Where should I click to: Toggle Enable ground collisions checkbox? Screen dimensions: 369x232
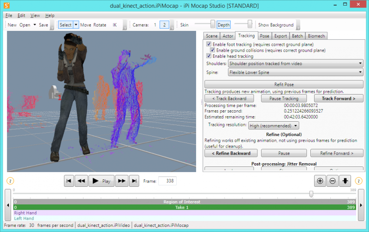click(x=212, y=50)
